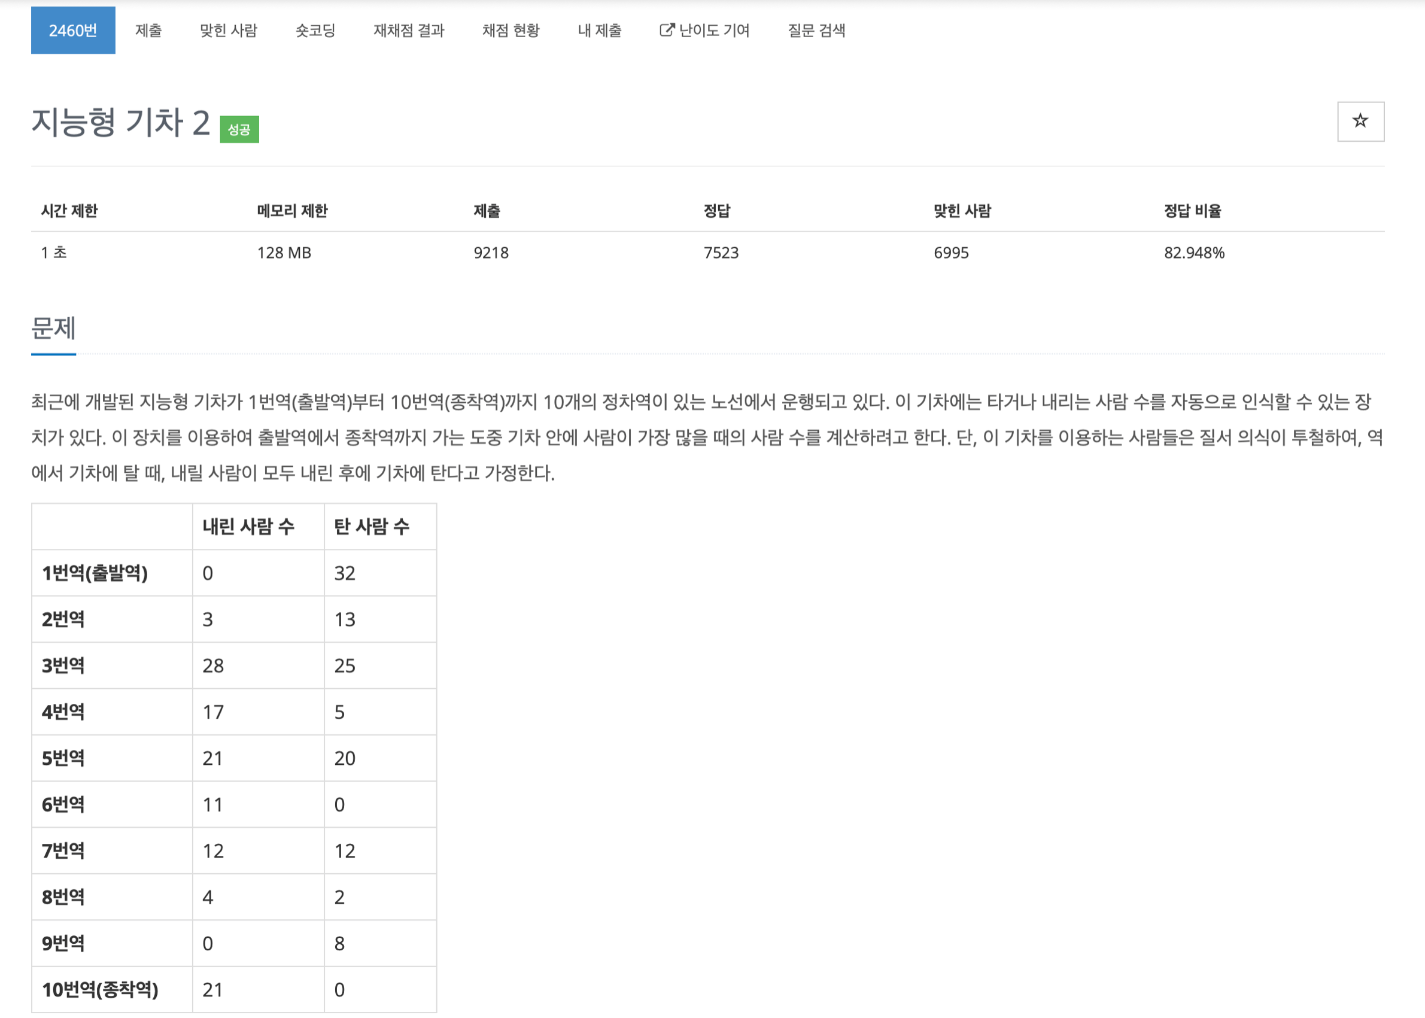Viewport: 1425px width, 1018px height.
Task: Open the 맞힌 사람 tab
Action: click(x=228, y=30)
